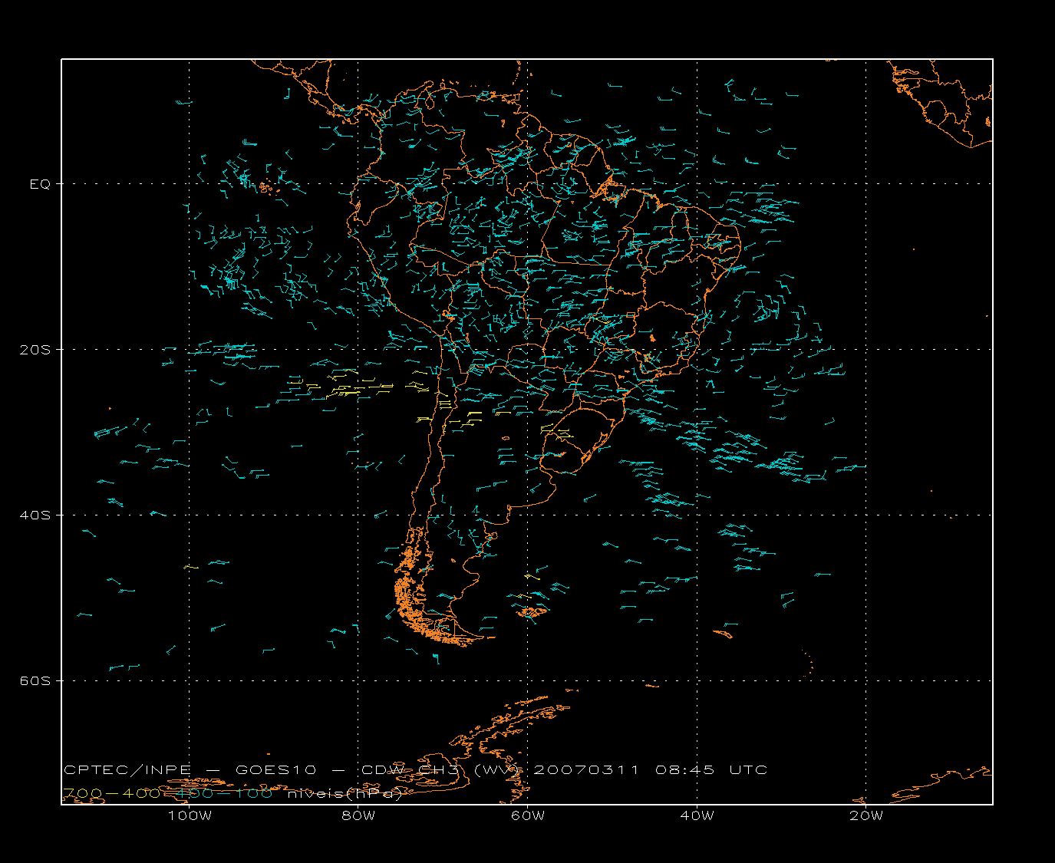Image resolution: width=1055 pixels, height=863 pixels.
Task: Click the 20W longitude label
Action: 866,816
